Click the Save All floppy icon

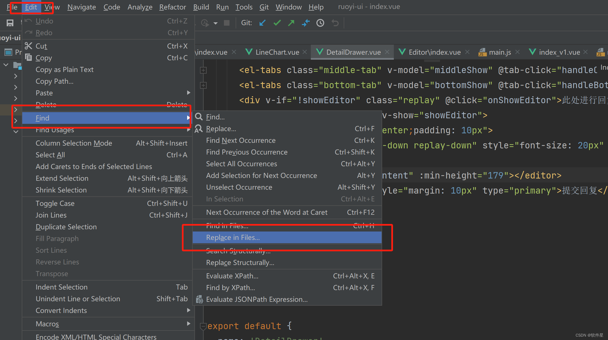[x=10, y=23]
